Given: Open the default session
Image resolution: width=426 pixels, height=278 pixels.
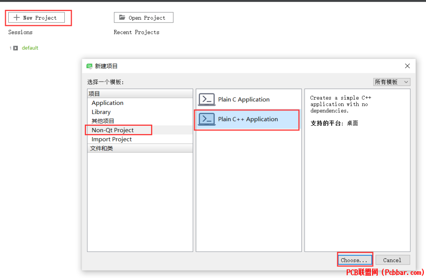Looking at the screenshot, I should [30, 48].
